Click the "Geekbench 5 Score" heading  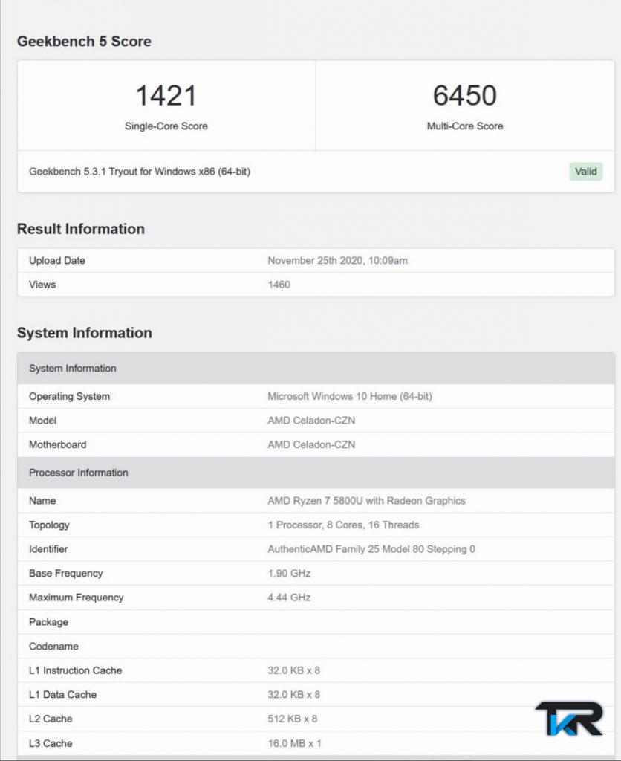coord(84,42)
